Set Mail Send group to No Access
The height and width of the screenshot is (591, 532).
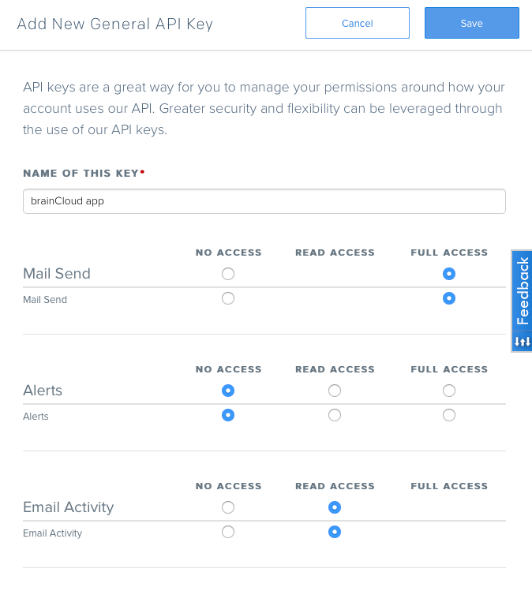pyautogui.click(x=228, y=274)
